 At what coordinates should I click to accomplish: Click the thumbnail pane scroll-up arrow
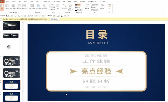tap(23, 22)
